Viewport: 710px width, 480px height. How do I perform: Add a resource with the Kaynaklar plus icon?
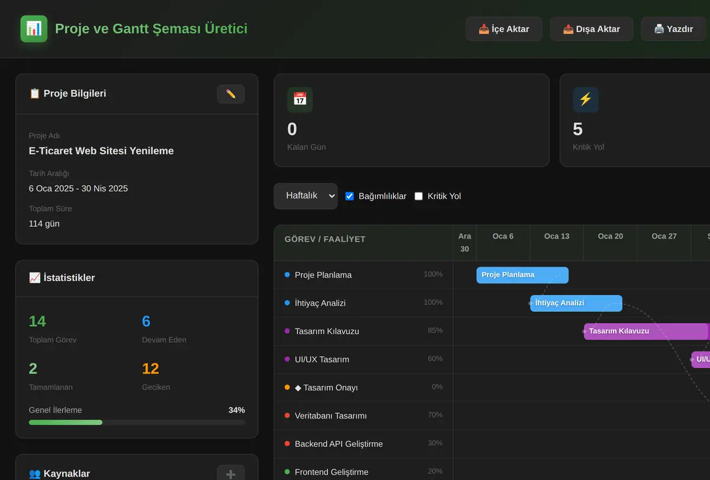pyautogui.click(x=231, y=473)
